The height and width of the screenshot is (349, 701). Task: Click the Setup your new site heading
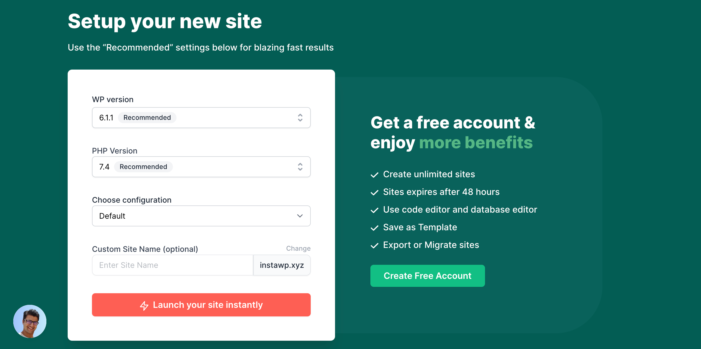tap(165, 21)
